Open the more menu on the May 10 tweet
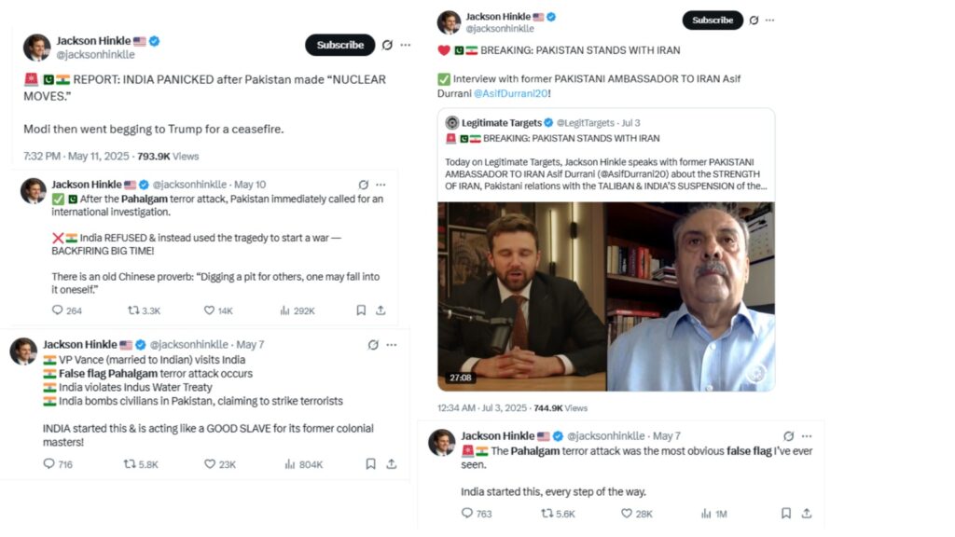This screenshot has width=955, height=537. [x=381, y=185]
